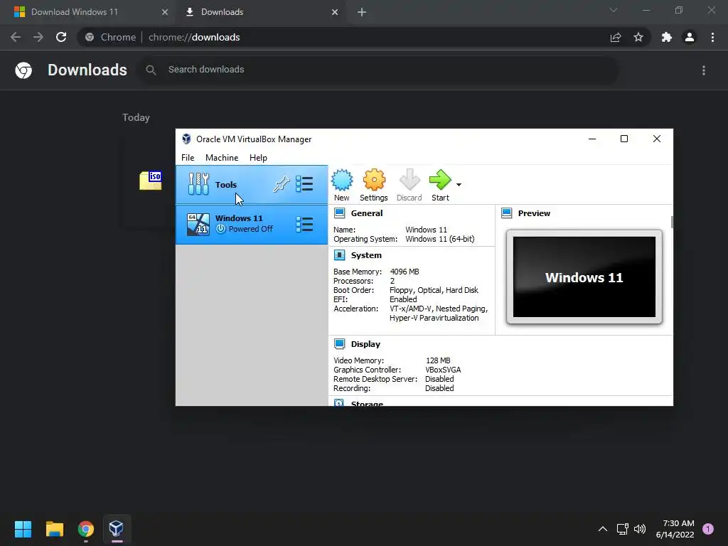728x546 pixels.
Task: Click the VirtualBox title bar cube icon
Action: [x=186, y=139]
